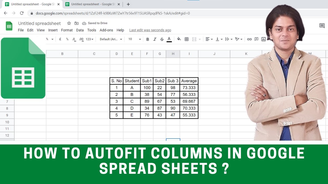
Task: Open fill color paint bucket
Action: pyautogui.click(x=179, y=39)
